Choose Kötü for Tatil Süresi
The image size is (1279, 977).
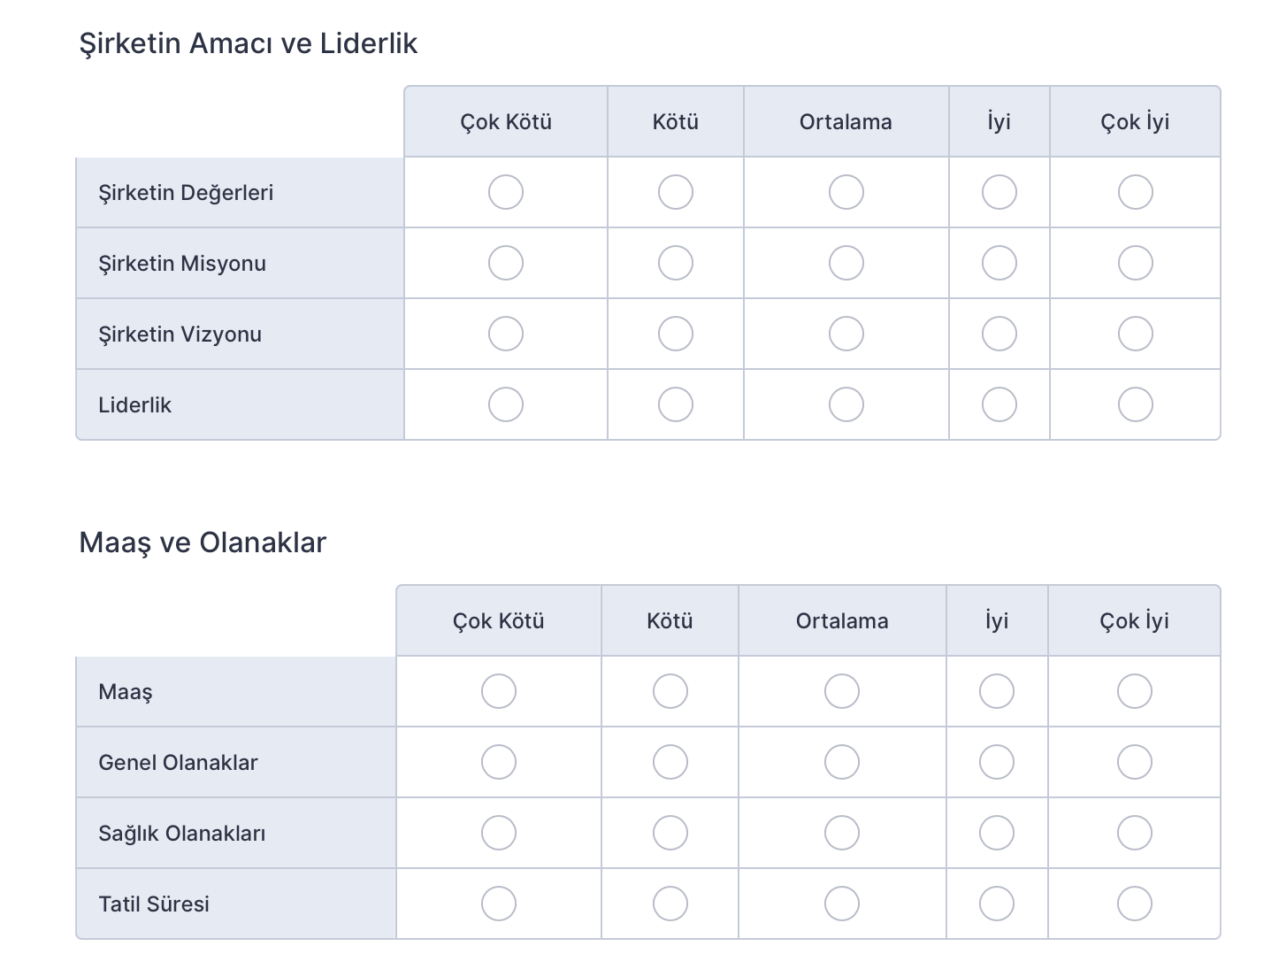[670, 904]
